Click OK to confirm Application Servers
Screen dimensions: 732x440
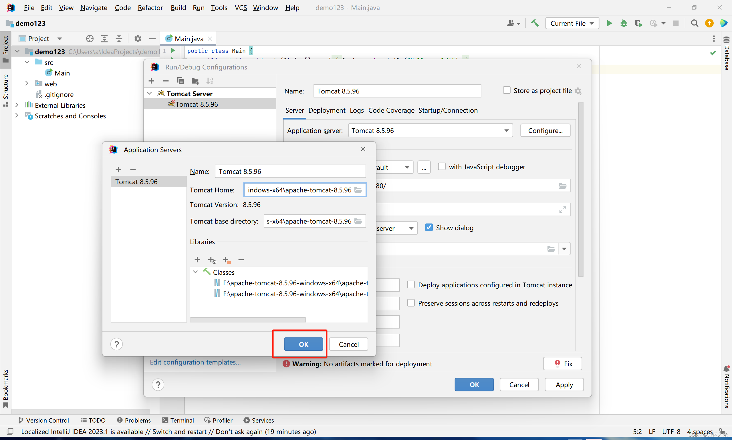tap(303, 344)
